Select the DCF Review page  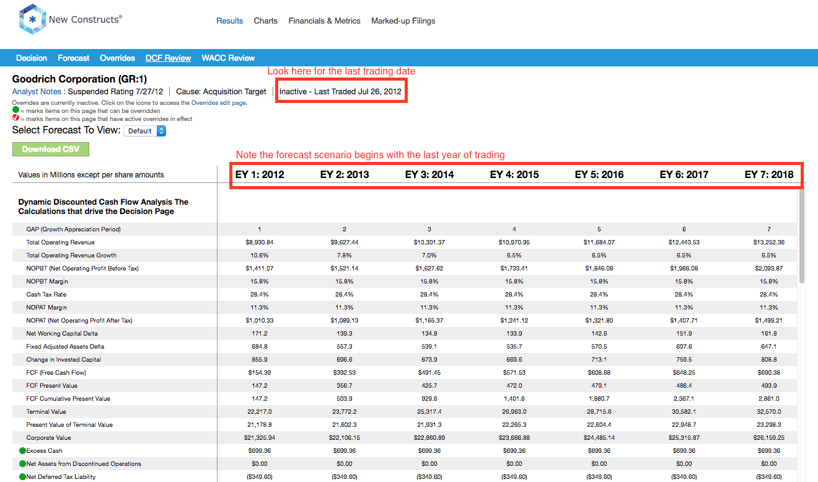(169, 58)
